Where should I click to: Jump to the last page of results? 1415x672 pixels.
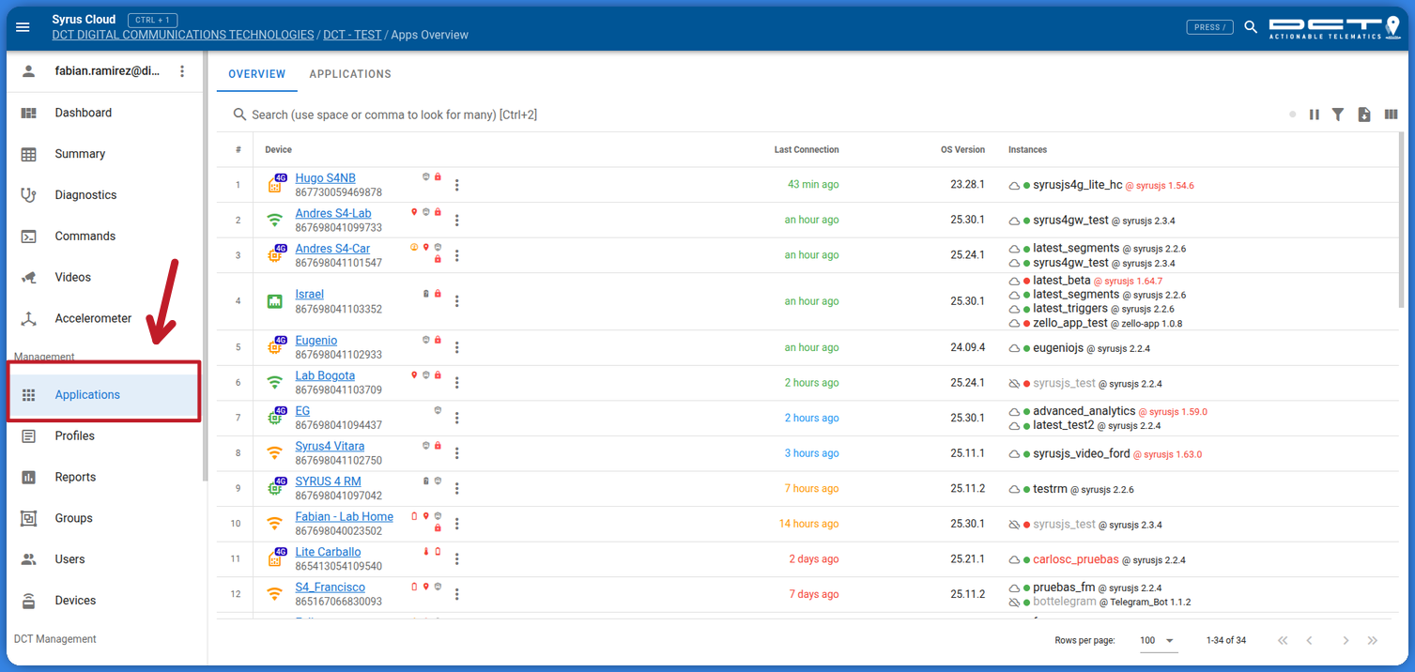(x=1373, y=640)
